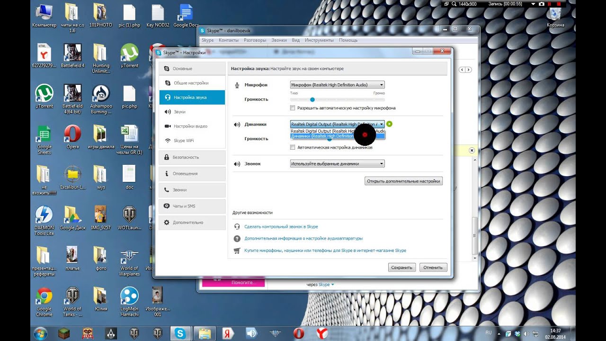This screenshot has width=606, height=341.
Task: Select the Opera desktop shortcut
Action: click(72, 137)
